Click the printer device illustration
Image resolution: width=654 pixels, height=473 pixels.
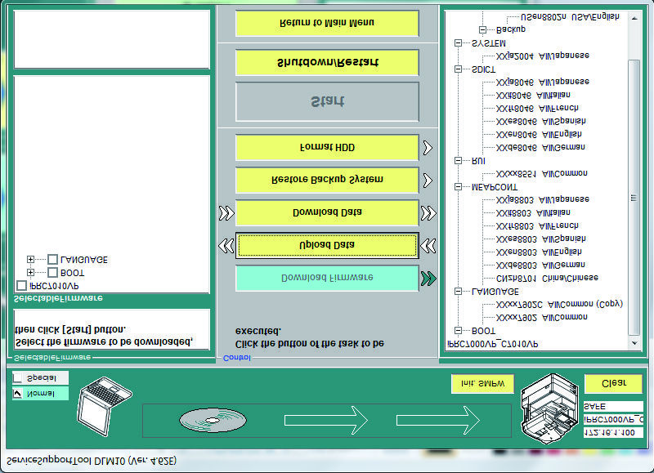[x=549, y=408]
